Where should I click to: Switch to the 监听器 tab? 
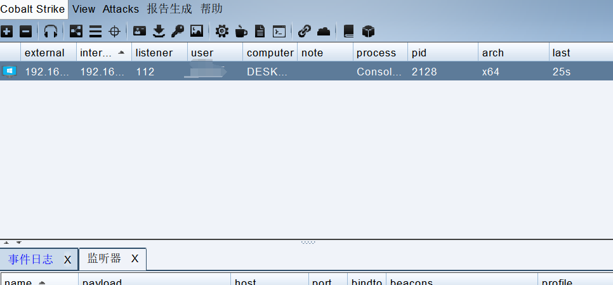[104, 258]
